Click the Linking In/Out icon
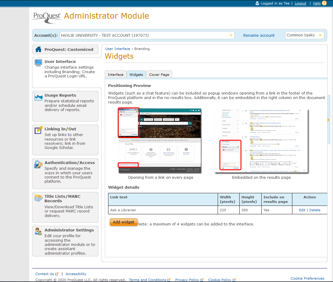 (39, 130)
